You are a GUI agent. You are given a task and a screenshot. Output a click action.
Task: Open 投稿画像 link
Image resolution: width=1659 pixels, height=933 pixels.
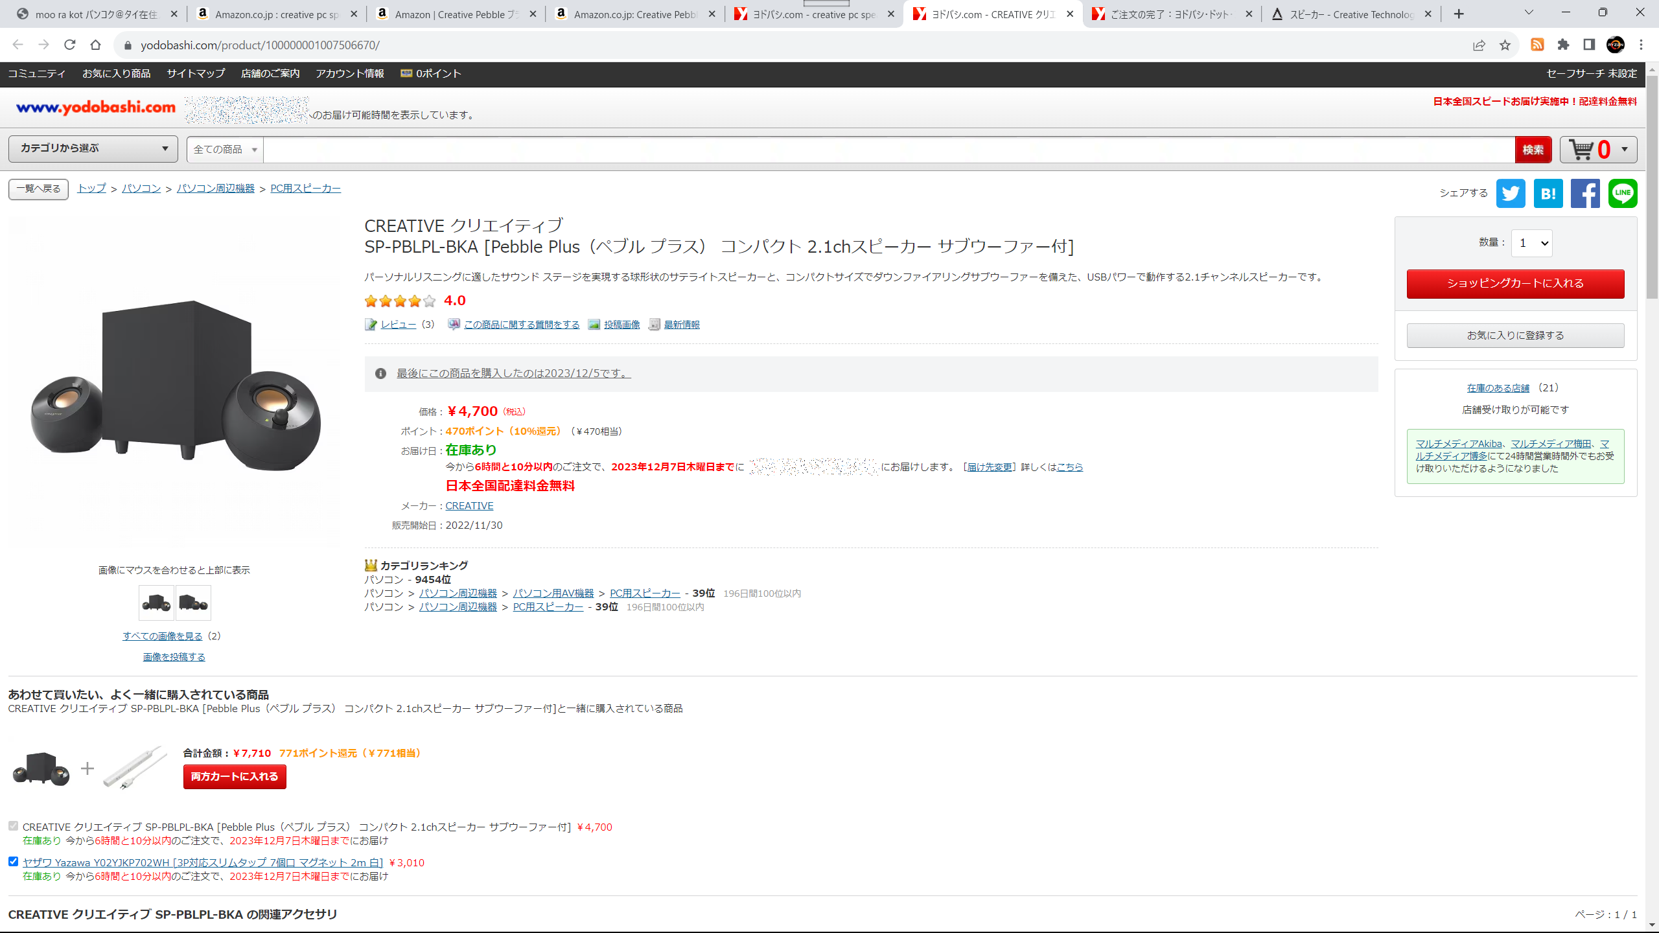621,325
